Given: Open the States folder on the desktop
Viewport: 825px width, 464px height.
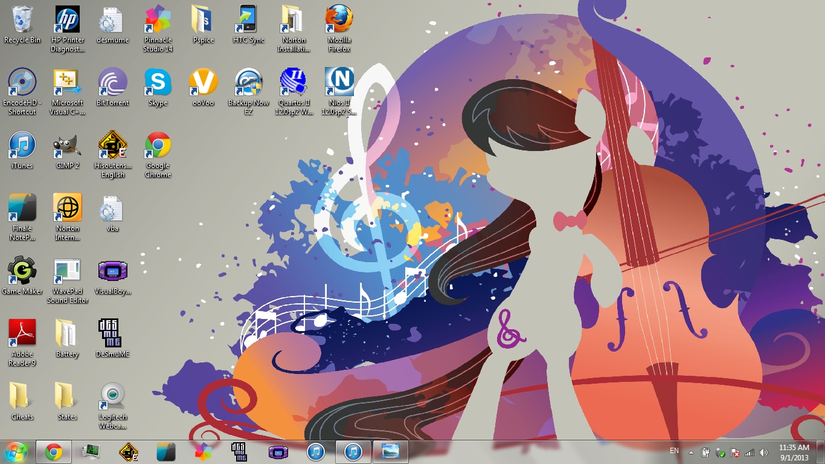Looking at the screenshot, I should [68, 401].
